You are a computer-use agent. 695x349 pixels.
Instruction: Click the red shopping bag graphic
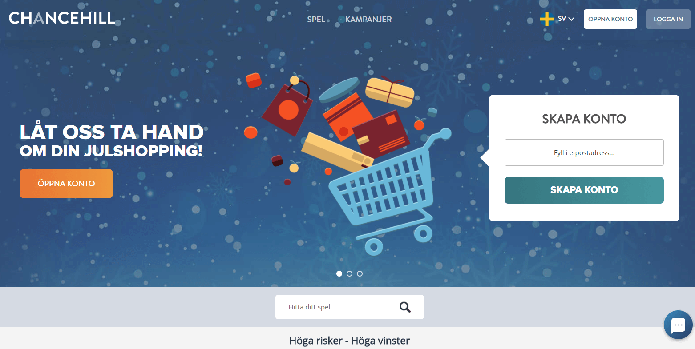pos(287,104)
